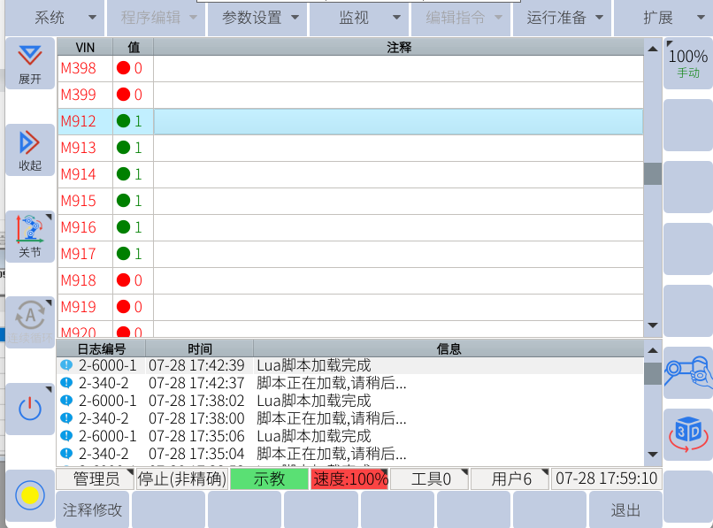
Task: Click the yellow circle indicator button
Action: coord(30,494)
